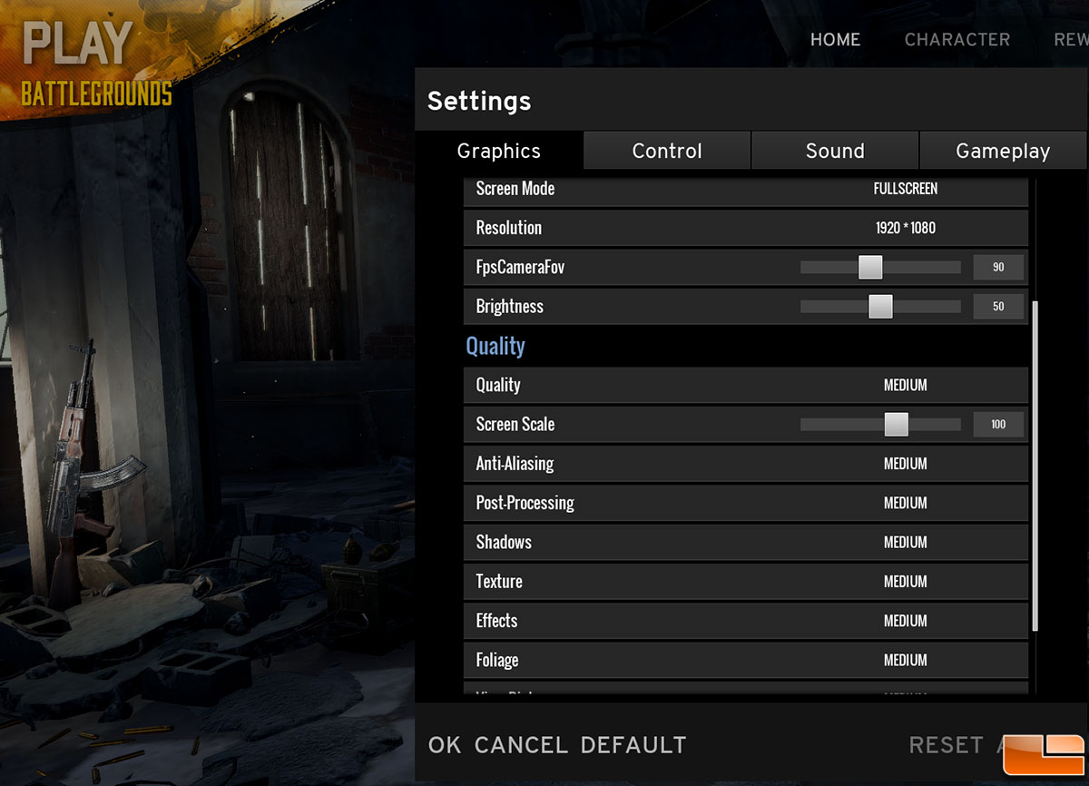Click the Quality section heading
This screenshot has width=1089, height=786.
point(495,346)
